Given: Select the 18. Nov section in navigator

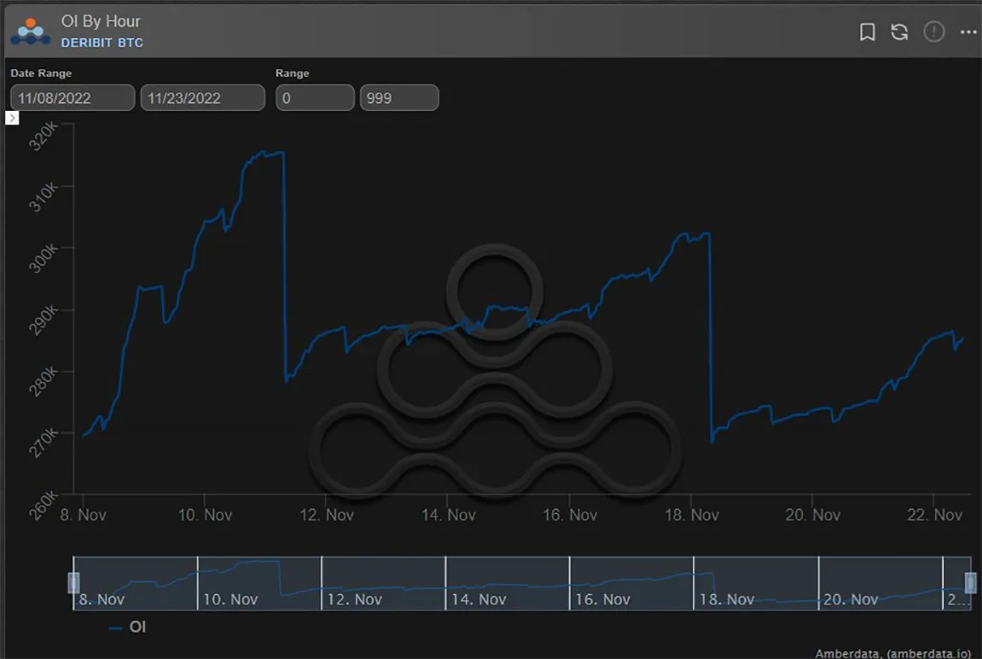Looking at the screenshot, I should point(755,583).
